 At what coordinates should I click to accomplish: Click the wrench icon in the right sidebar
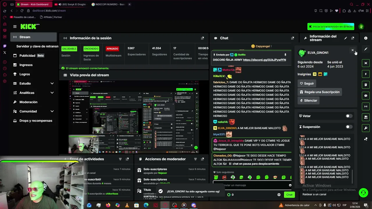[366, 128]
